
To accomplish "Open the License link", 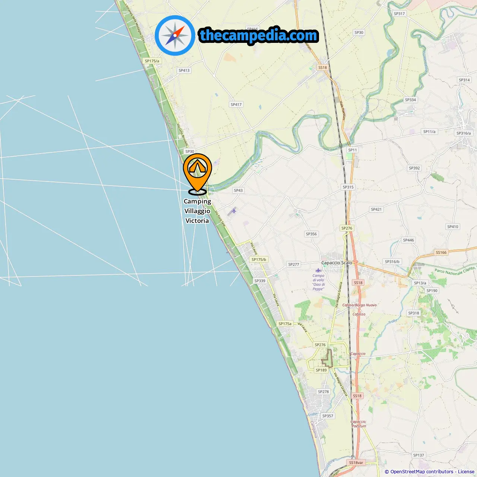I will (466, 471).
